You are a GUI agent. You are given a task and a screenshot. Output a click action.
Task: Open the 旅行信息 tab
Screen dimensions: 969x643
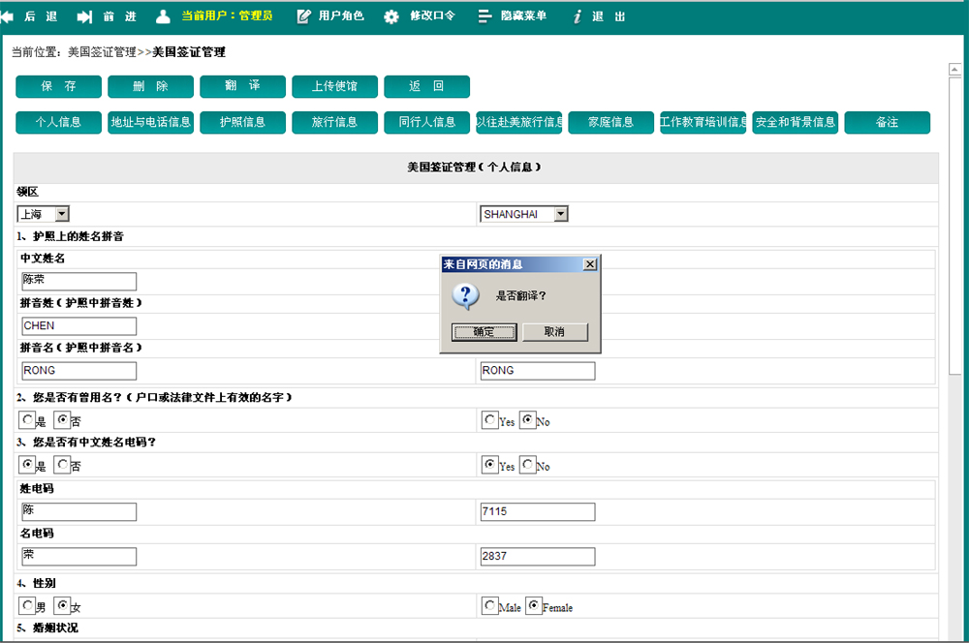[334, 123]
